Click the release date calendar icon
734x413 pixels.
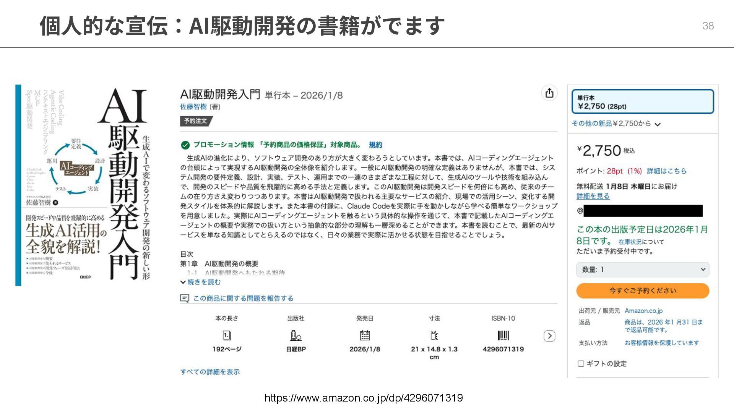[365, 335]
